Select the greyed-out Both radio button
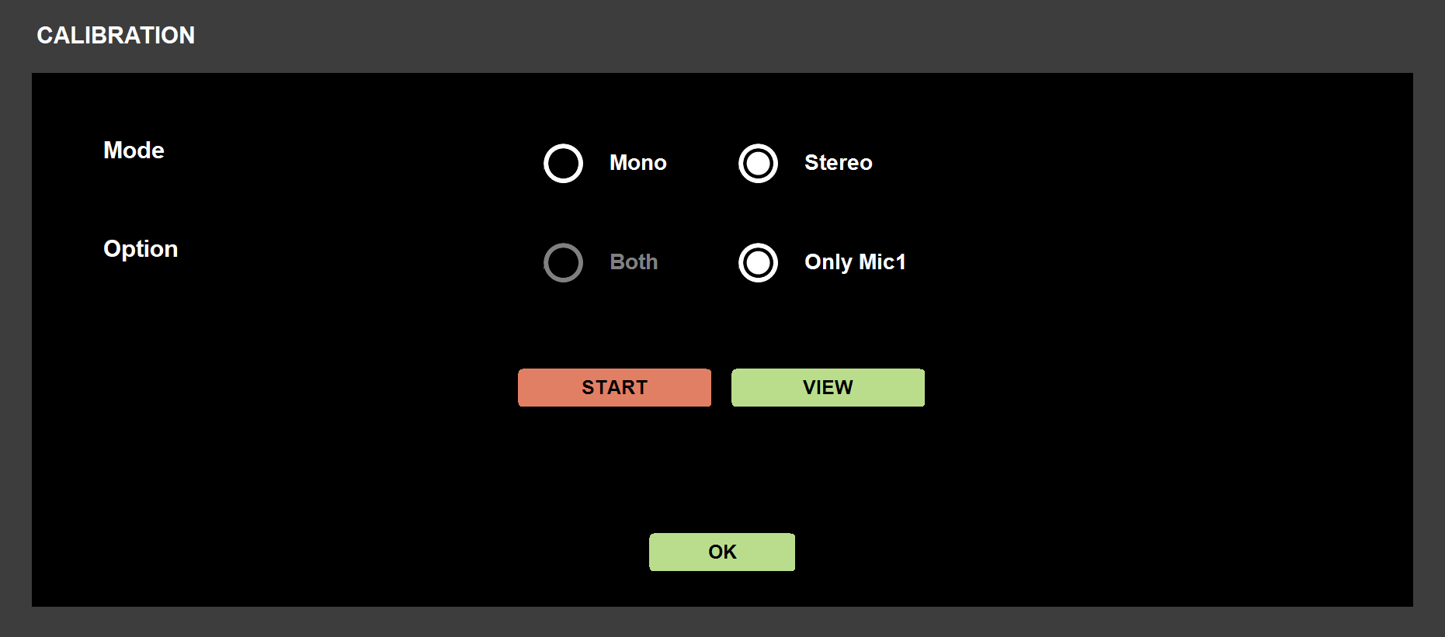 (563, 262)
